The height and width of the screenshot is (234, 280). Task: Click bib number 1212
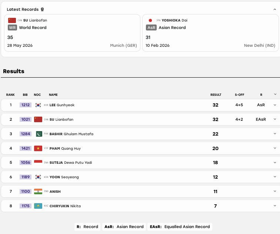pos(26,105)
